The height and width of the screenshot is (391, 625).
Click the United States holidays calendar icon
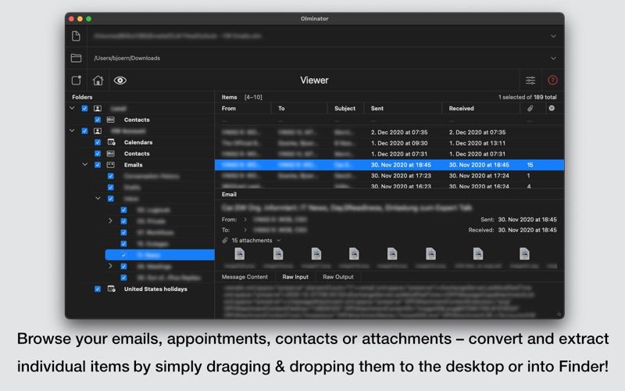[x=111, y=289]
